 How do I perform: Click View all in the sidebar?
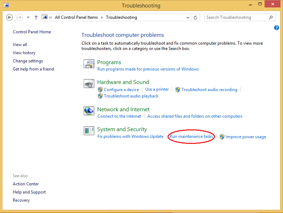click(x=20, y=45)
